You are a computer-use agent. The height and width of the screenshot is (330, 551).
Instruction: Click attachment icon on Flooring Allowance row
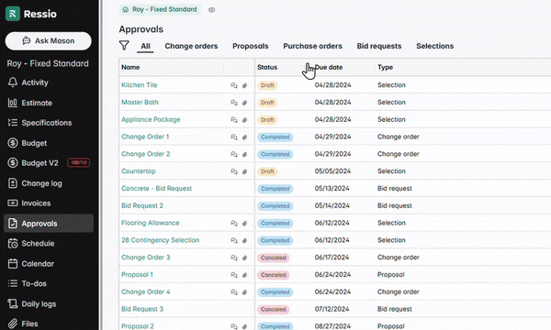[x=244, y=223]
